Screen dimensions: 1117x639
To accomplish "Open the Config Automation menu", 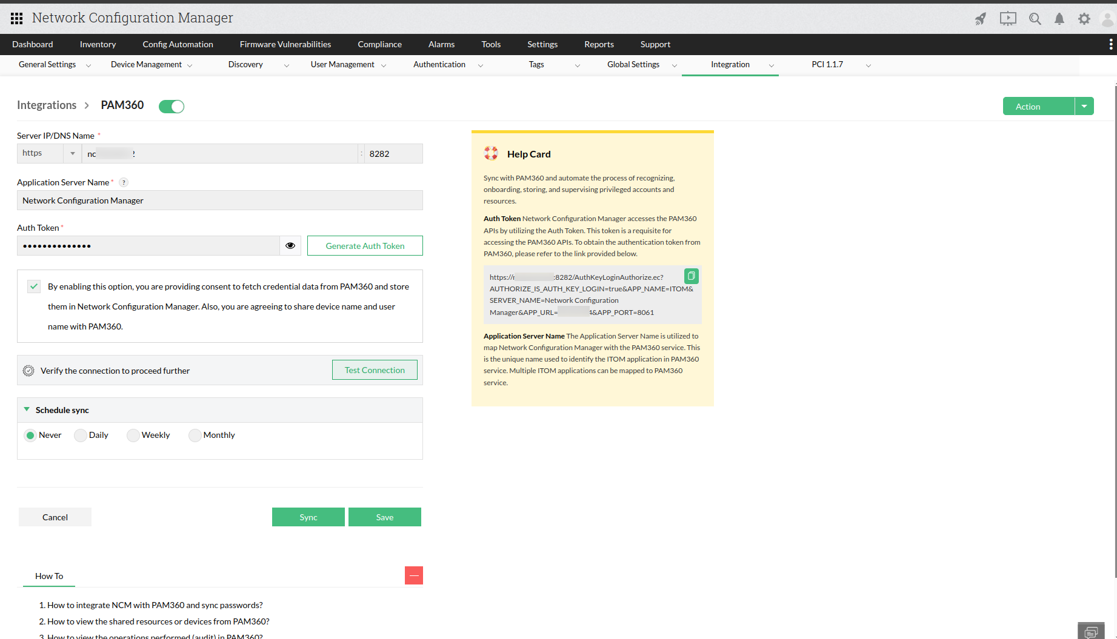I will pyautogui.click(x=178, y=44).
